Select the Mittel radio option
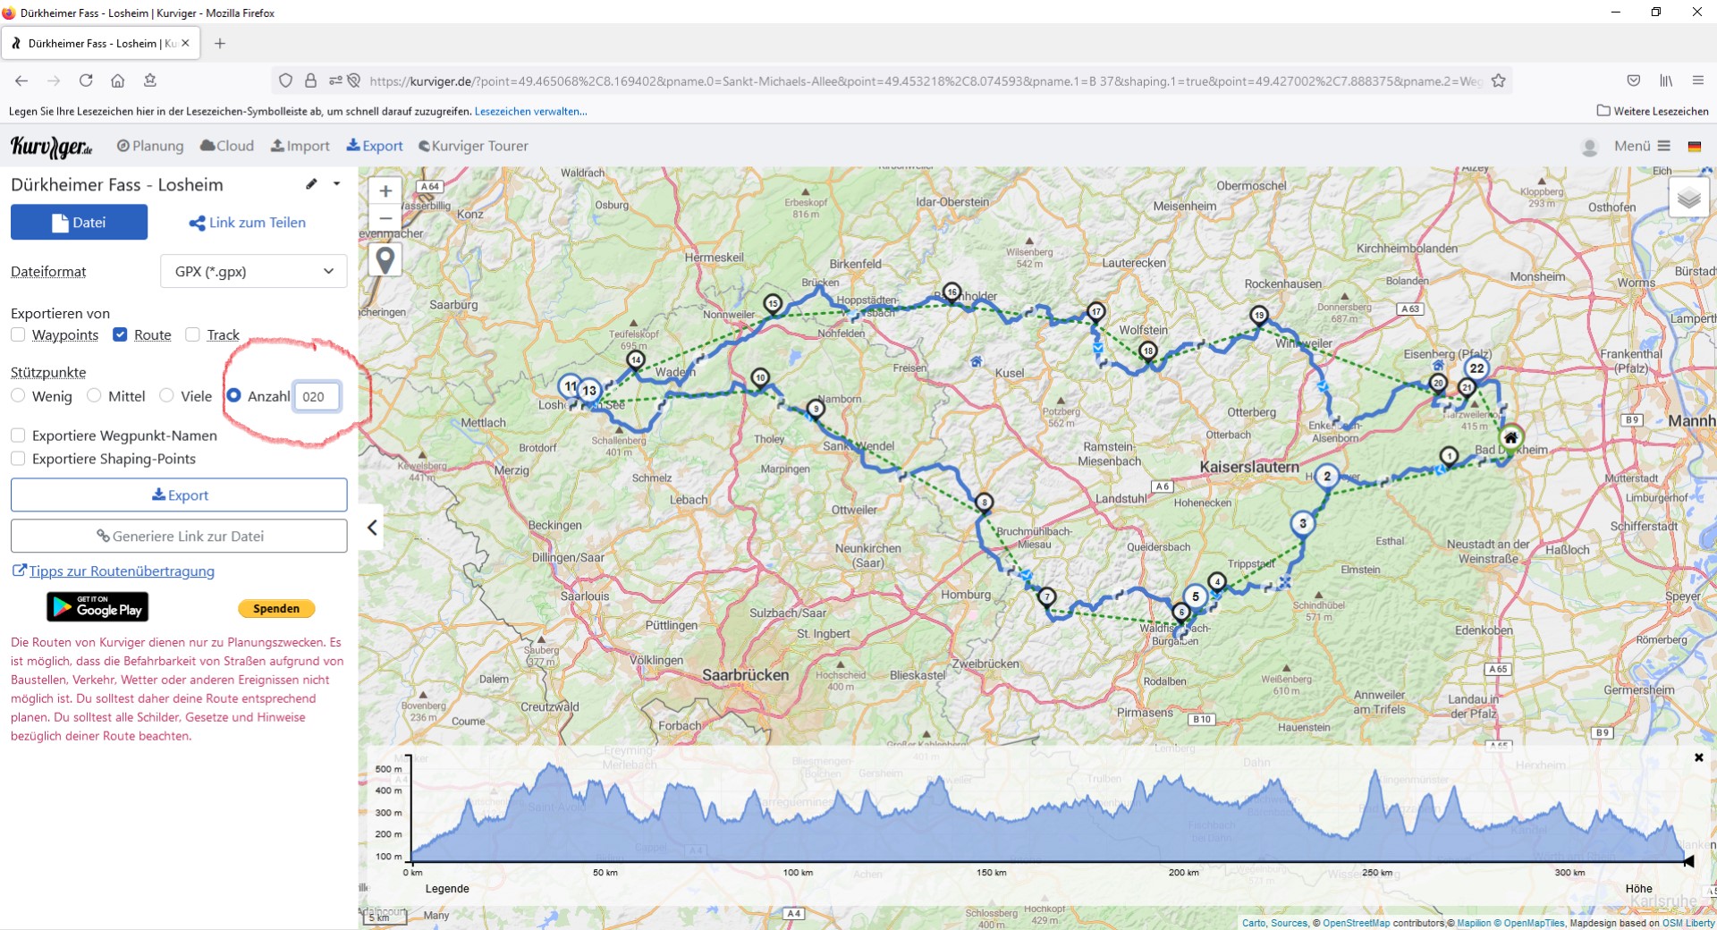This screenshot has height=930, width=1717. tap(95, 395)
